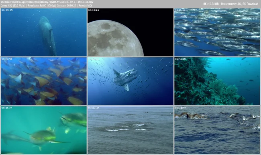Click the 00:39:47 timestamp label
The image size is (261, 155).
click(x=94, y=108)
